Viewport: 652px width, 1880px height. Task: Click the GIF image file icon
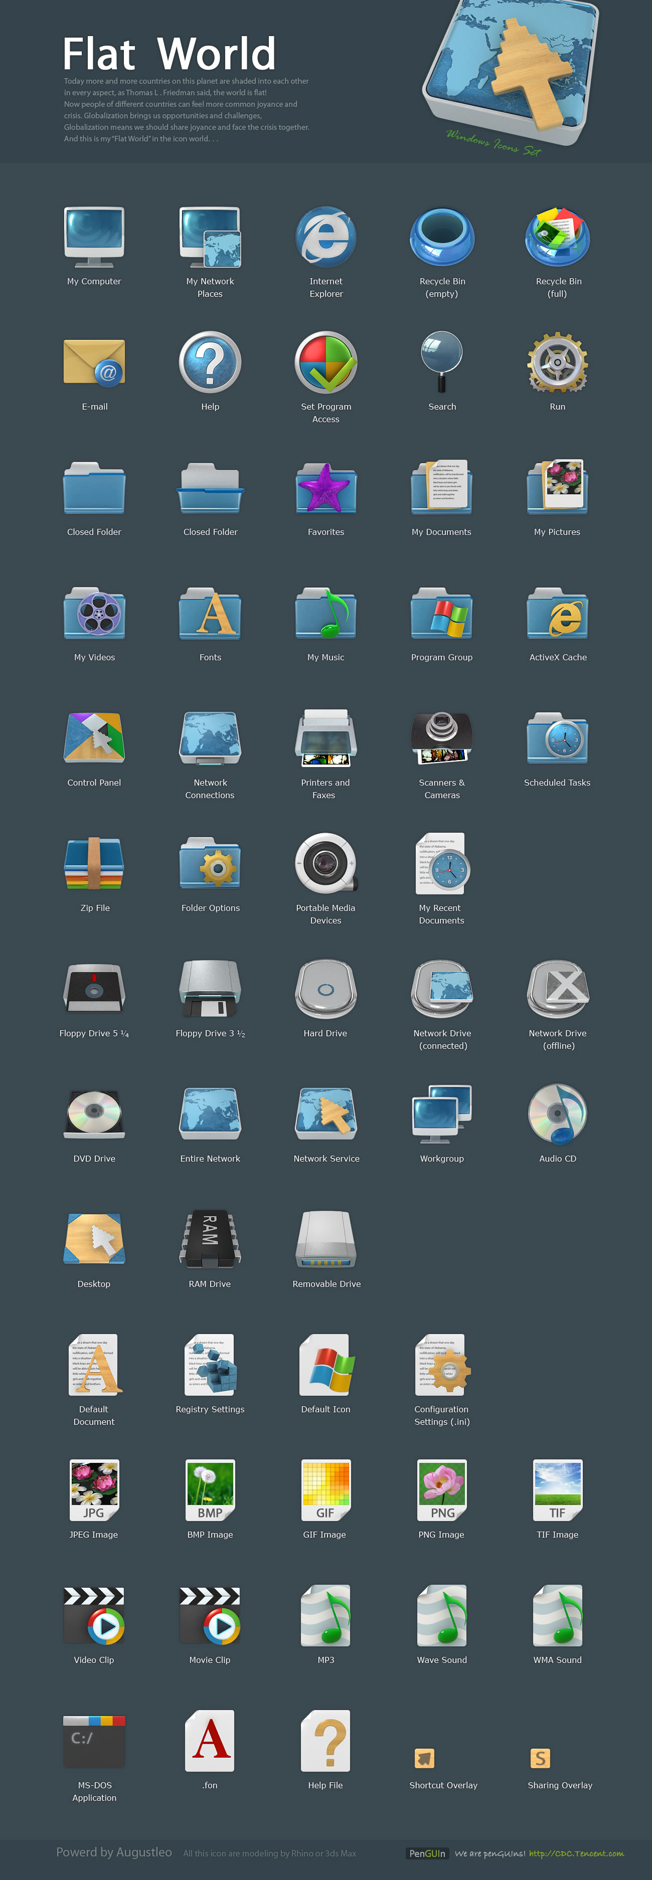point(325,1489)
